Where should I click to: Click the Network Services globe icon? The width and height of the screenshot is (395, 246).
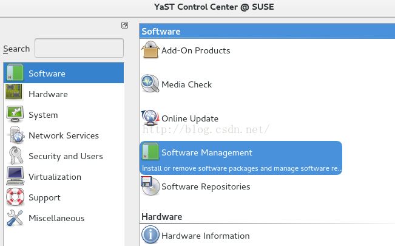(16, 135)
